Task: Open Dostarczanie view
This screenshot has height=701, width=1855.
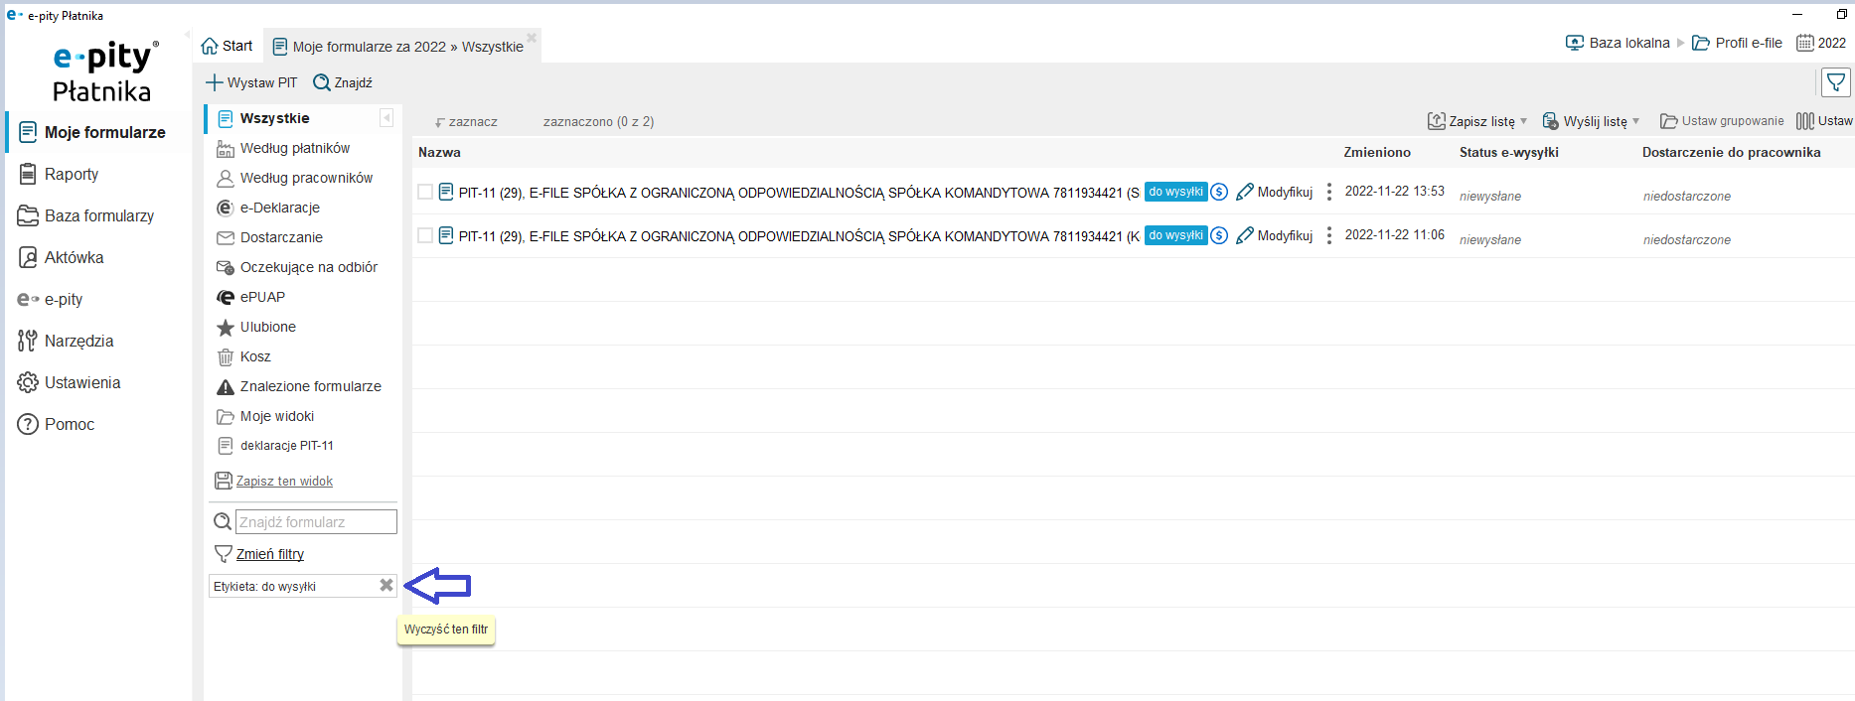Action: [269, 237]
